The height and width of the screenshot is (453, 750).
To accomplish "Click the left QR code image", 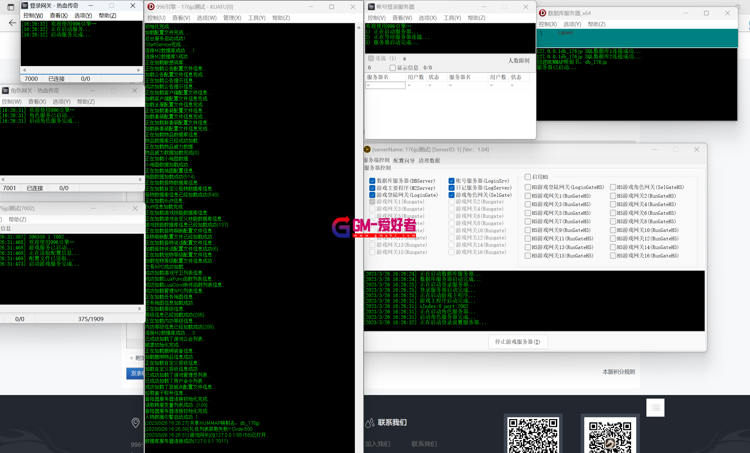I will (533, 435).
